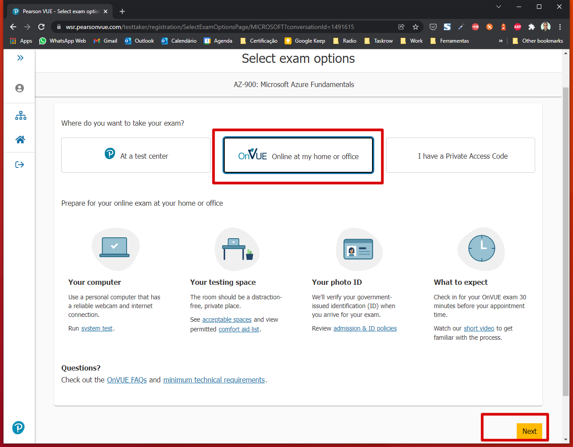This screenshot has height=447, width=573.
Task: Open the system test link
Action: [x=97, y=328]
